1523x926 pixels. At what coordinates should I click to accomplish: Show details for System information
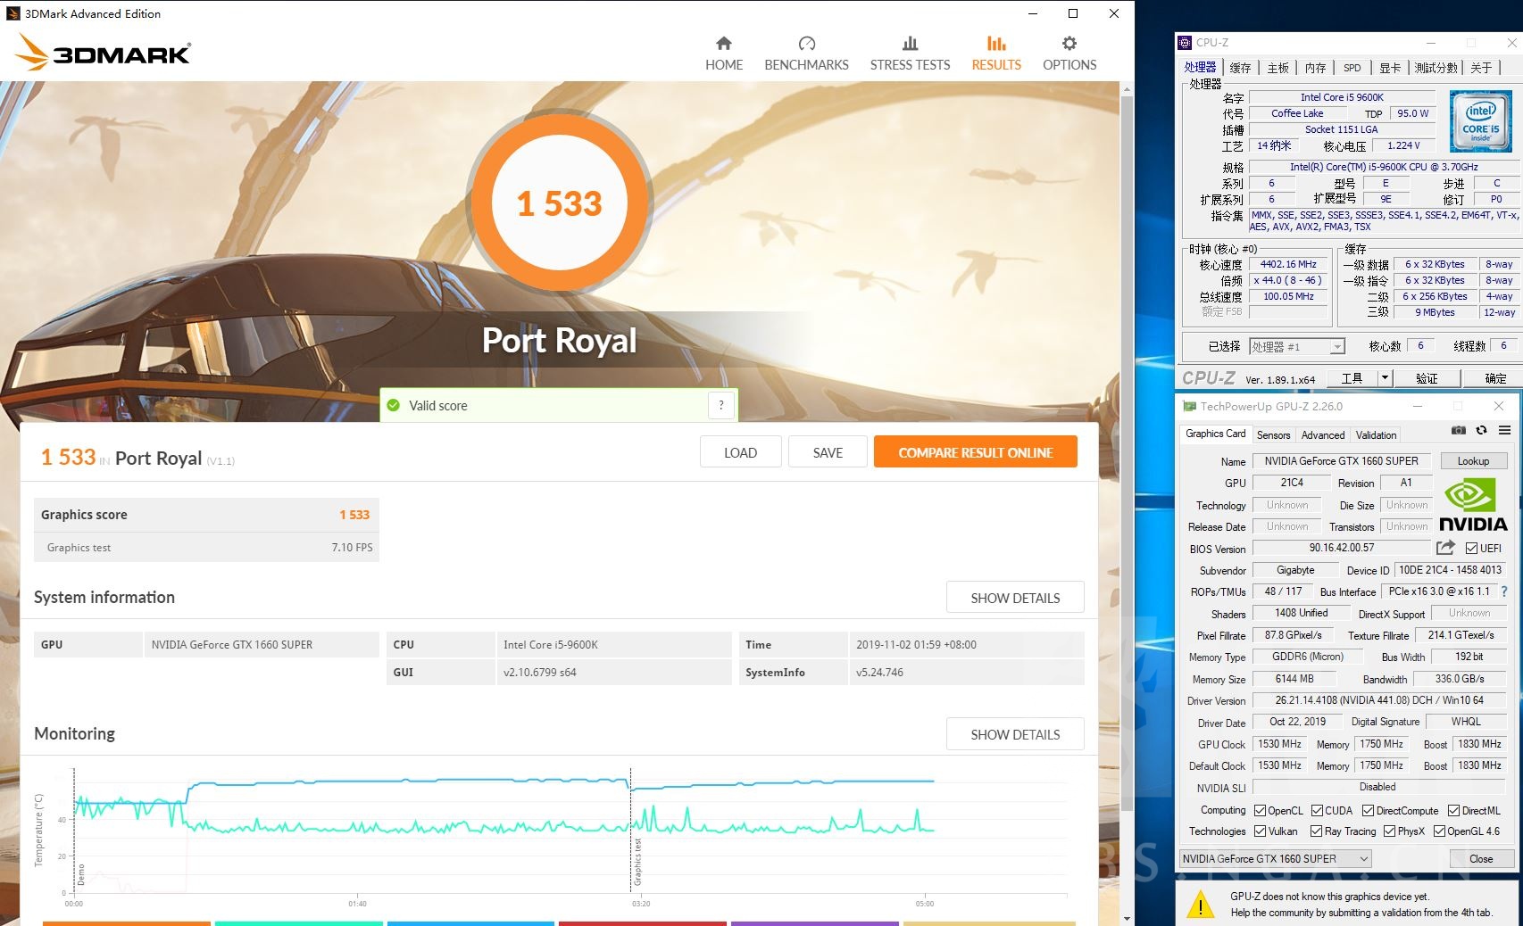coord(1015,598)
